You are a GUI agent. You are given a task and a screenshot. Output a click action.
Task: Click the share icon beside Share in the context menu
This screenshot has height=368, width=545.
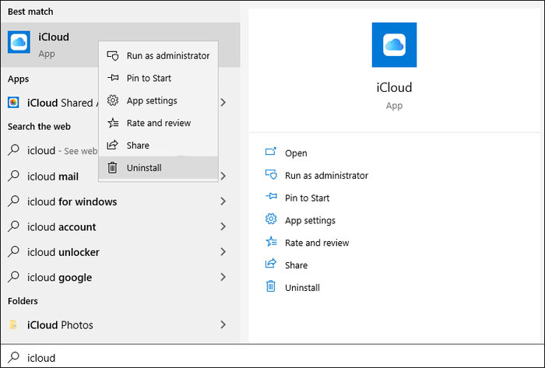click(113, 145)
